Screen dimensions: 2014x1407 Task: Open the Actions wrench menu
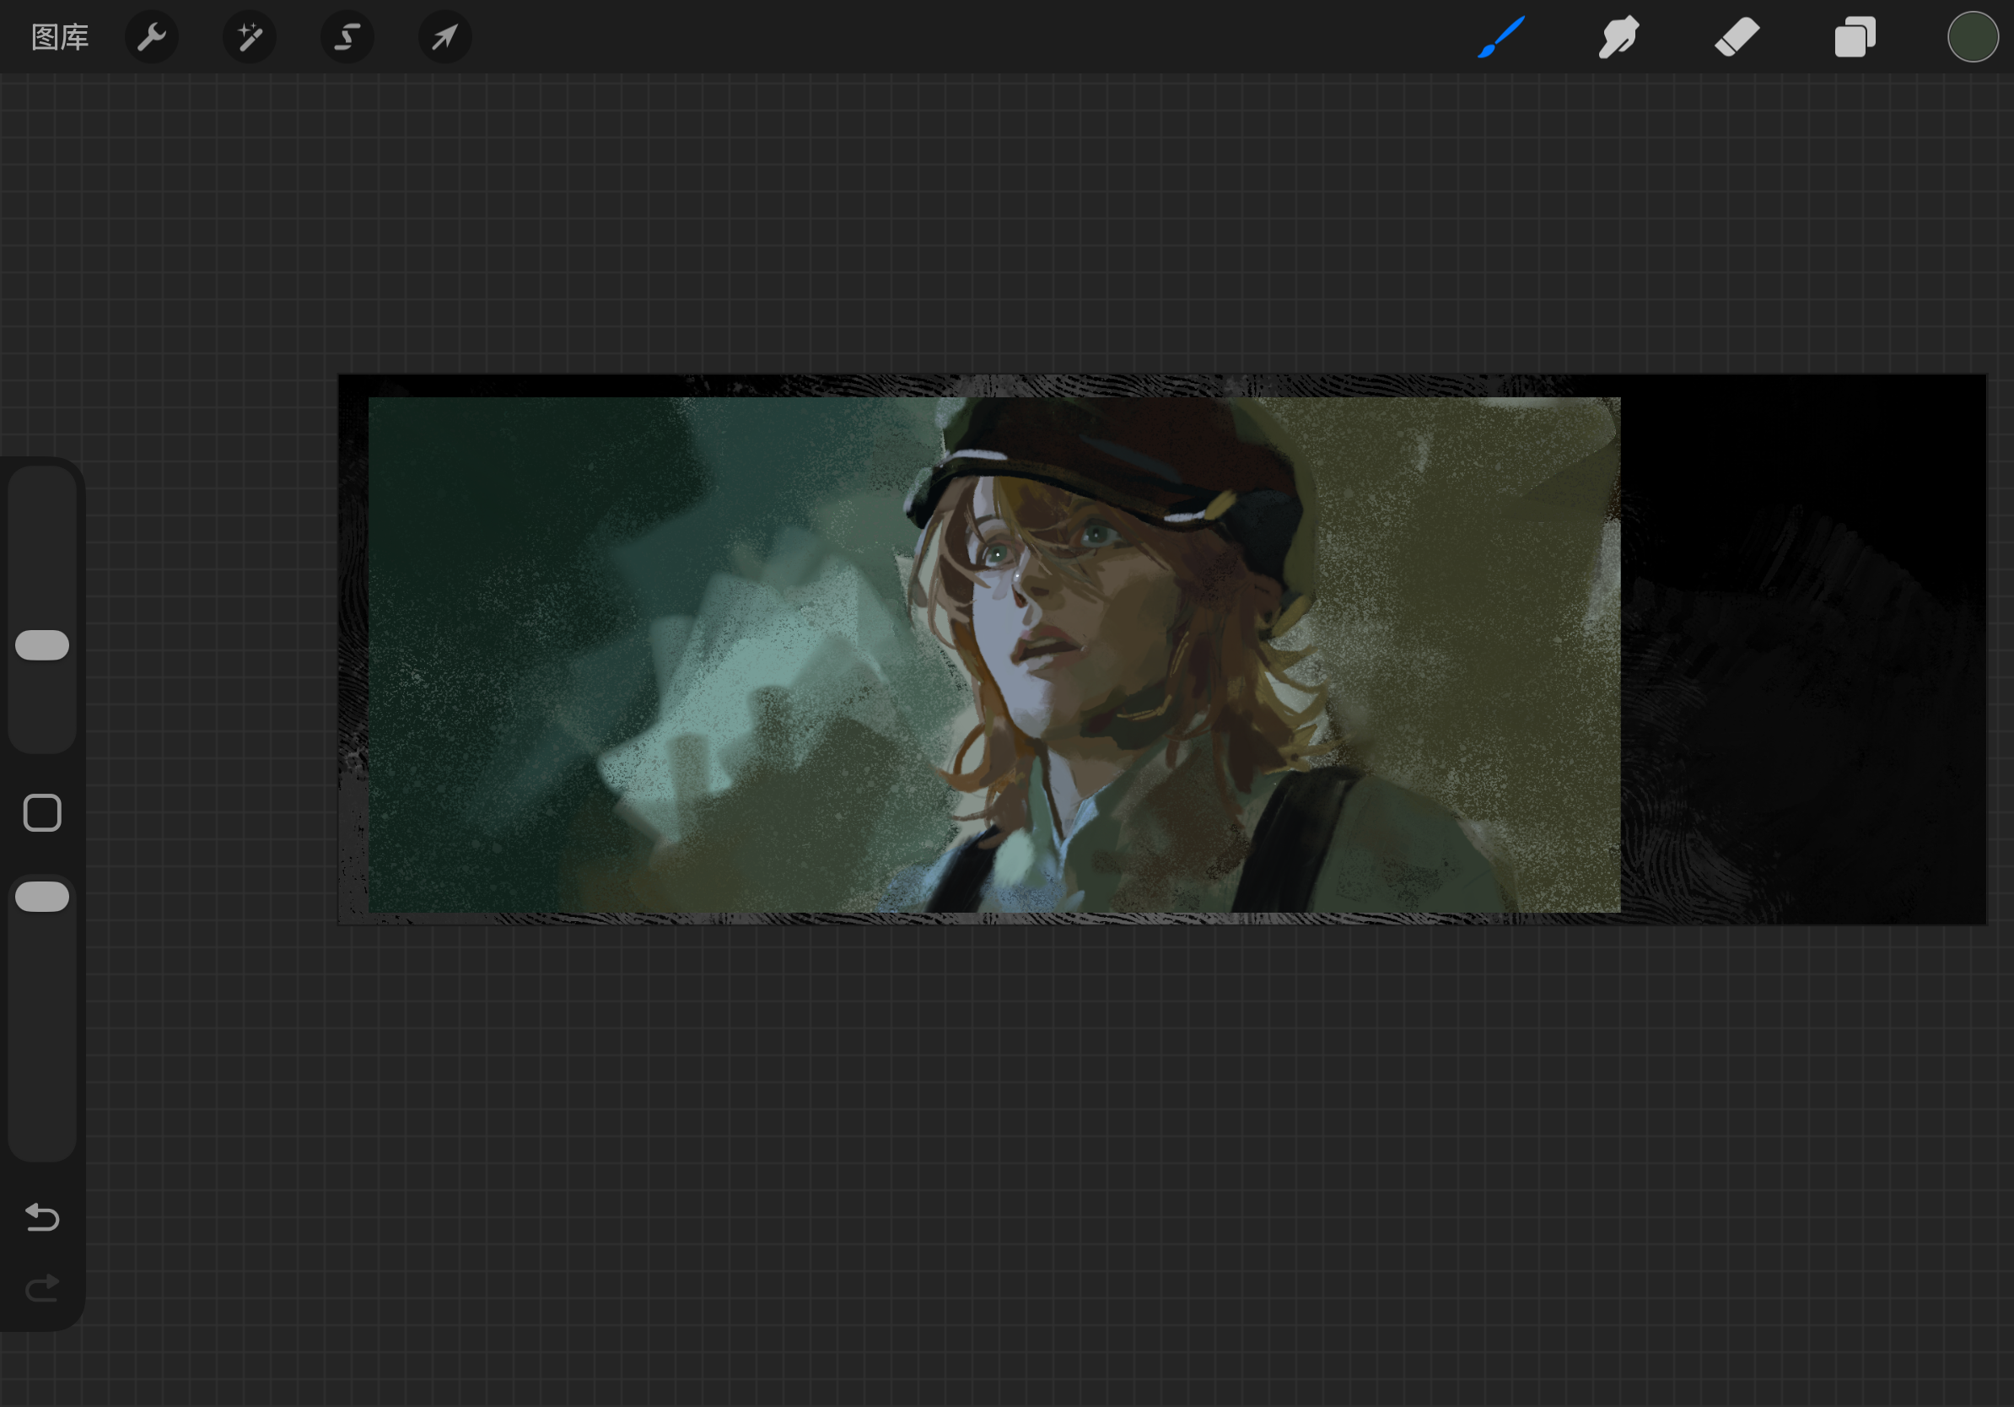[152, 38]
